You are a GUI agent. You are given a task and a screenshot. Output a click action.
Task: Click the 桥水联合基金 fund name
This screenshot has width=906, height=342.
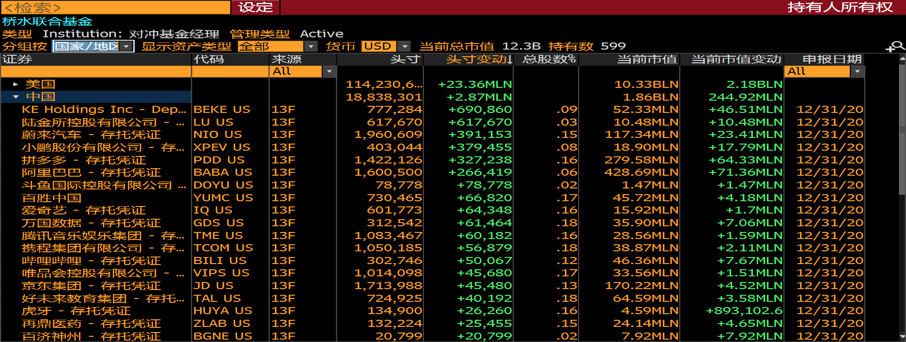point(47,21)
